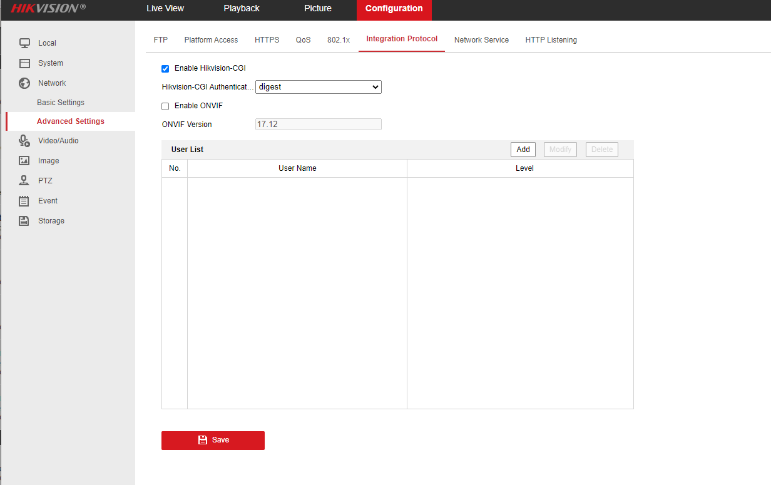The image size is (771, 485).
Task: Open the HTTPS tab
Action: tap(267, 40)
